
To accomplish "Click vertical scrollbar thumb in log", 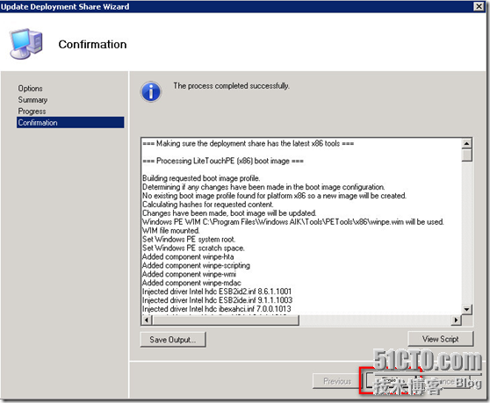I will (x=466, y=155).
